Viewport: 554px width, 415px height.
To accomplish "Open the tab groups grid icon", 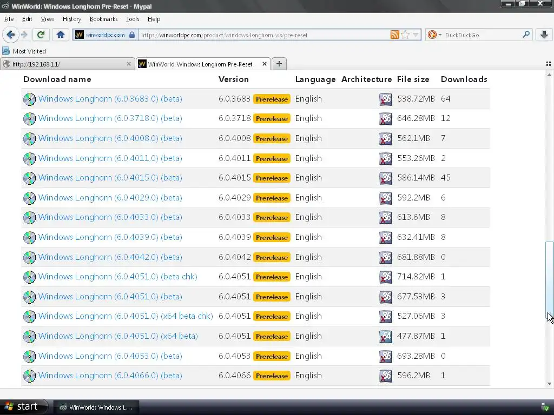I will coord(549,64).
